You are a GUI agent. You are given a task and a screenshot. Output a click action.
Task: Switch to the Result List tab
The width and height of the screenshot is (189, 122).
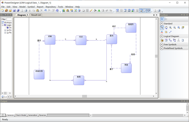(36, 15)
